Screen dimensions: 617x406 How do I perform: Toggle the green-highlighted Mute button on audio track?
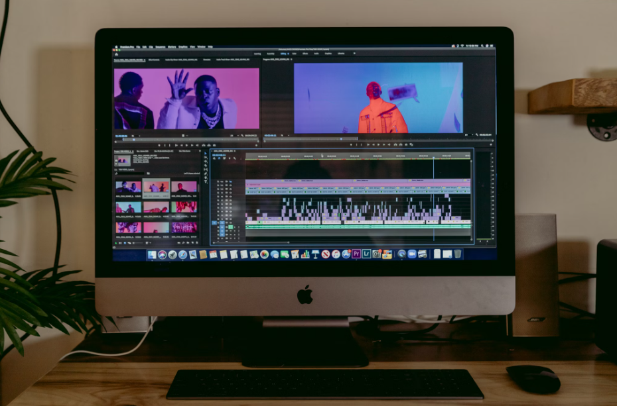pyautogui.click(x=231, y=227)
